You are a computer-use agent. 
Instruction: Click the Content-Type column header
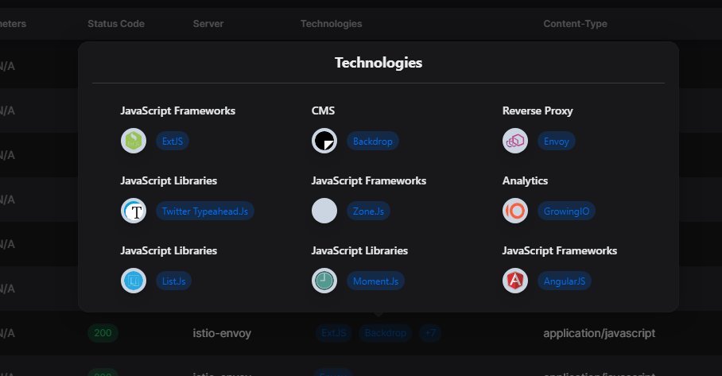(575, 24)
